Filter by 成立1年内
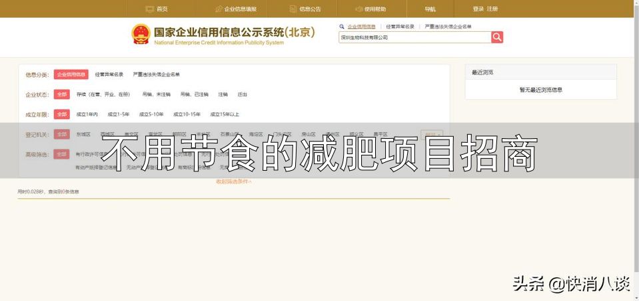 87,114
